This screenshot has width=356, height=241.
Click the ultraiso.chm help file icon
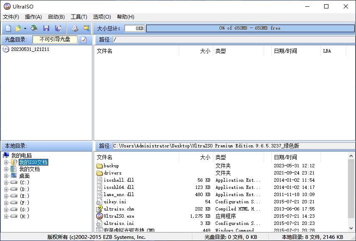tap(100, 209)
